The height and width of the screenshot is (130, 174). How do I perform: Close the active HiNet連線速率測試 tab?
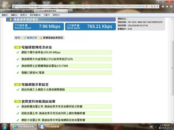(66, 11)
